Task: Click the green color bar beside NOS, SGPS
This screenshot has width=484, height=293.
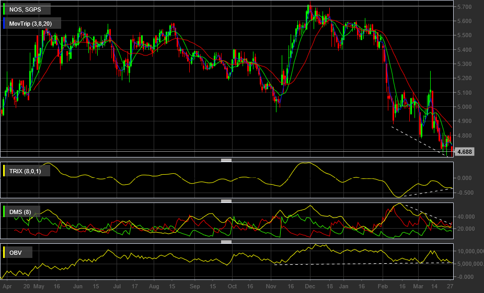Action: (4, 9)
